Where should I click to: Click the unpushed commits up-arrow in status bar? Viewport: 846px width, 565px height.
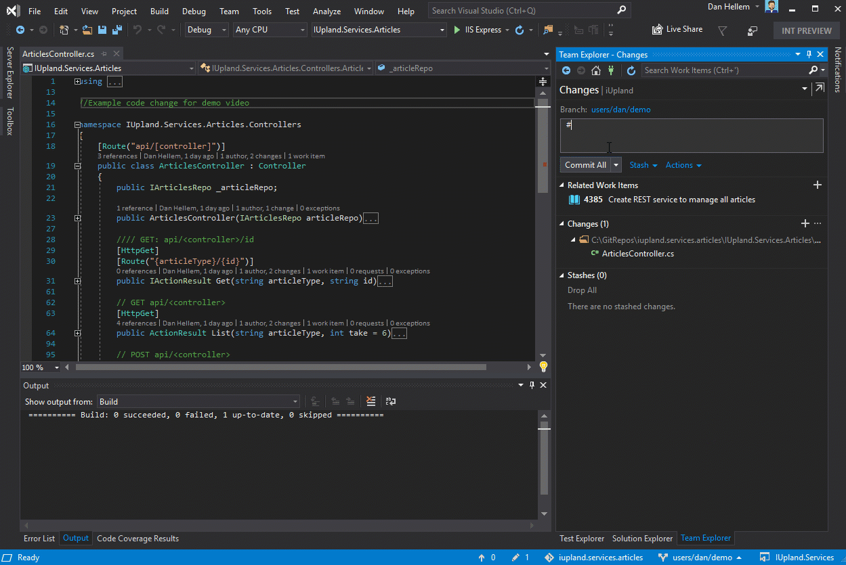(x=482, y=558)
